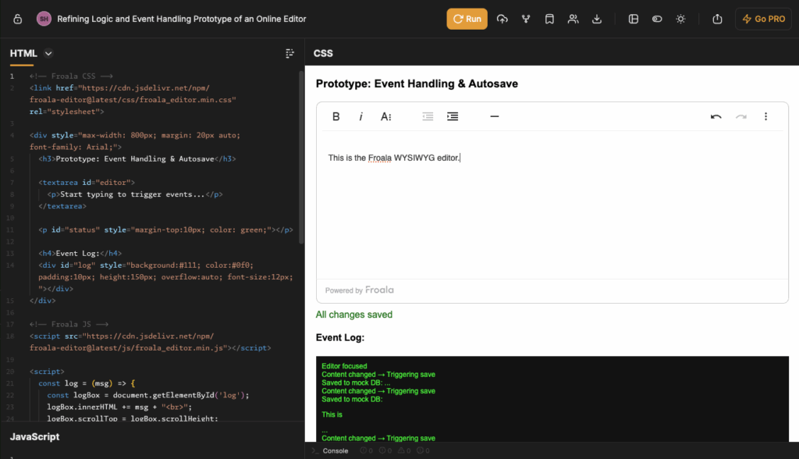This screenshot has width=799, height=459.
Task: Toggle italic in the Froala toolbar
Action: point(360,117)
